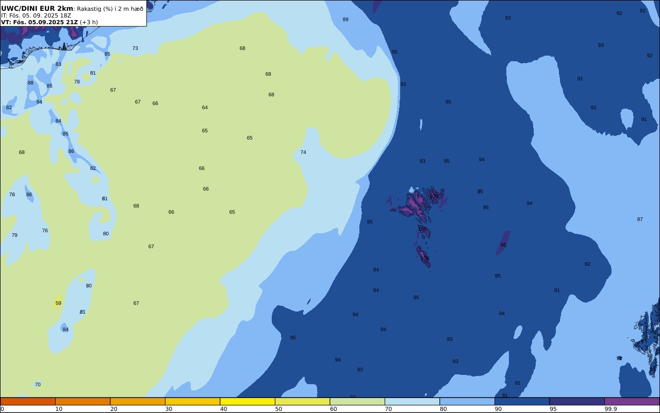The height and width of the screenshot is (413, 660).
Task: Click the legend scale label 20
Action: [x=114, y=409]
